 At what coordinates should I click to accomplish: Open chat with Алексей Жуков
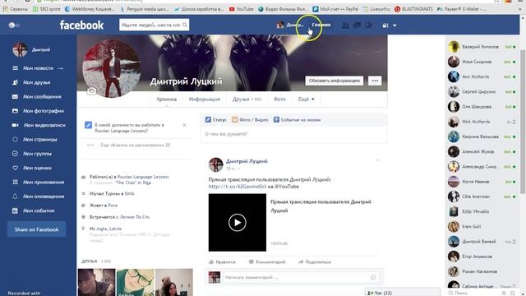tap(482, 151)
